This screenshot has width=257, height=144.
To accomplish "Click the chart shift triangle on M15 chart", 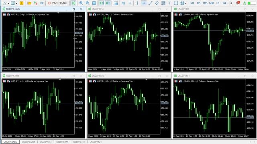I will 60,80.
